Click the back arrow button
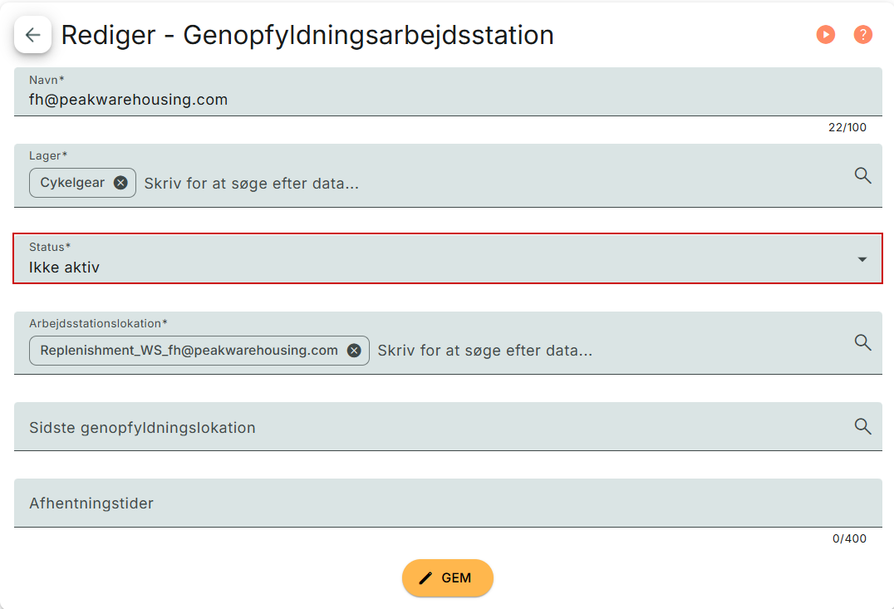Viewport: 894px width, 609px height. pyautogui.click(x=32, y=35)
